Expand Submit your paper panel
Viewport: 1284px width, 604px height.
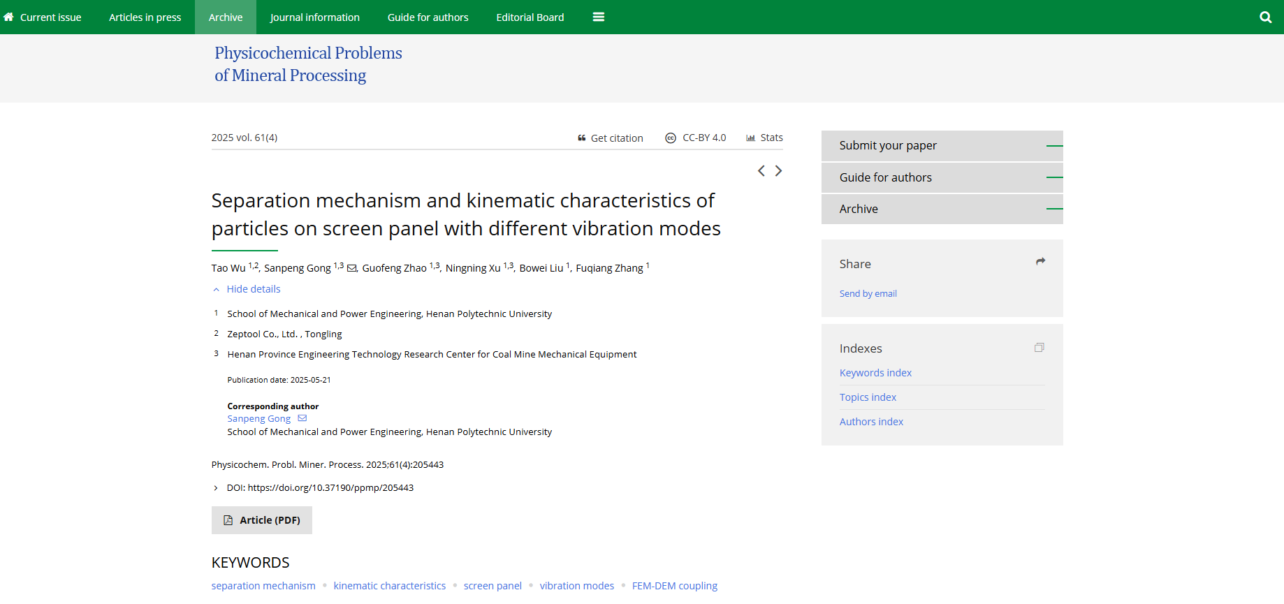[x=942, y=146]
